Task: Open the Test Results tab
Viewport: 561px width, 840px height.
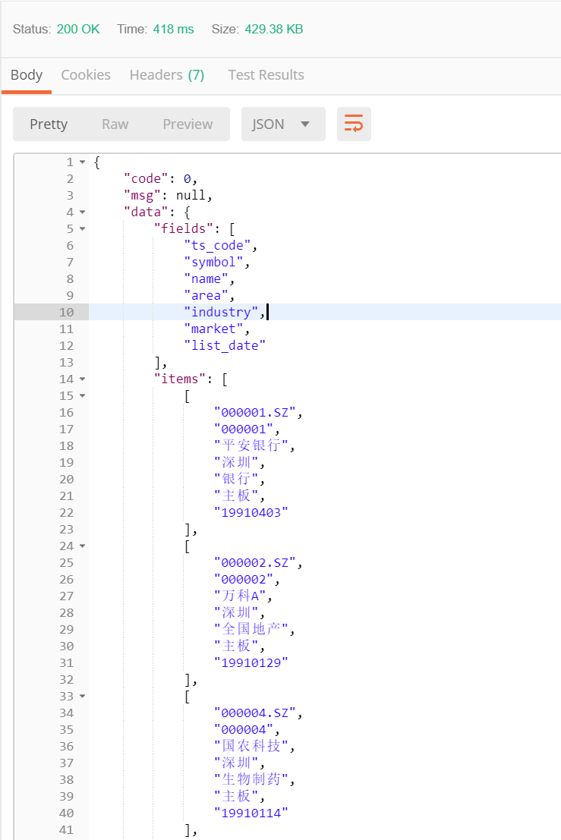Action: point(266,75)
